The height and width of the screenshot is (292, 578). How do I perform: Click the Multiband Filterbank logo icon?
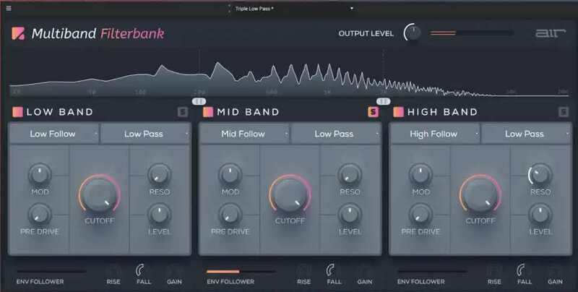18,33
